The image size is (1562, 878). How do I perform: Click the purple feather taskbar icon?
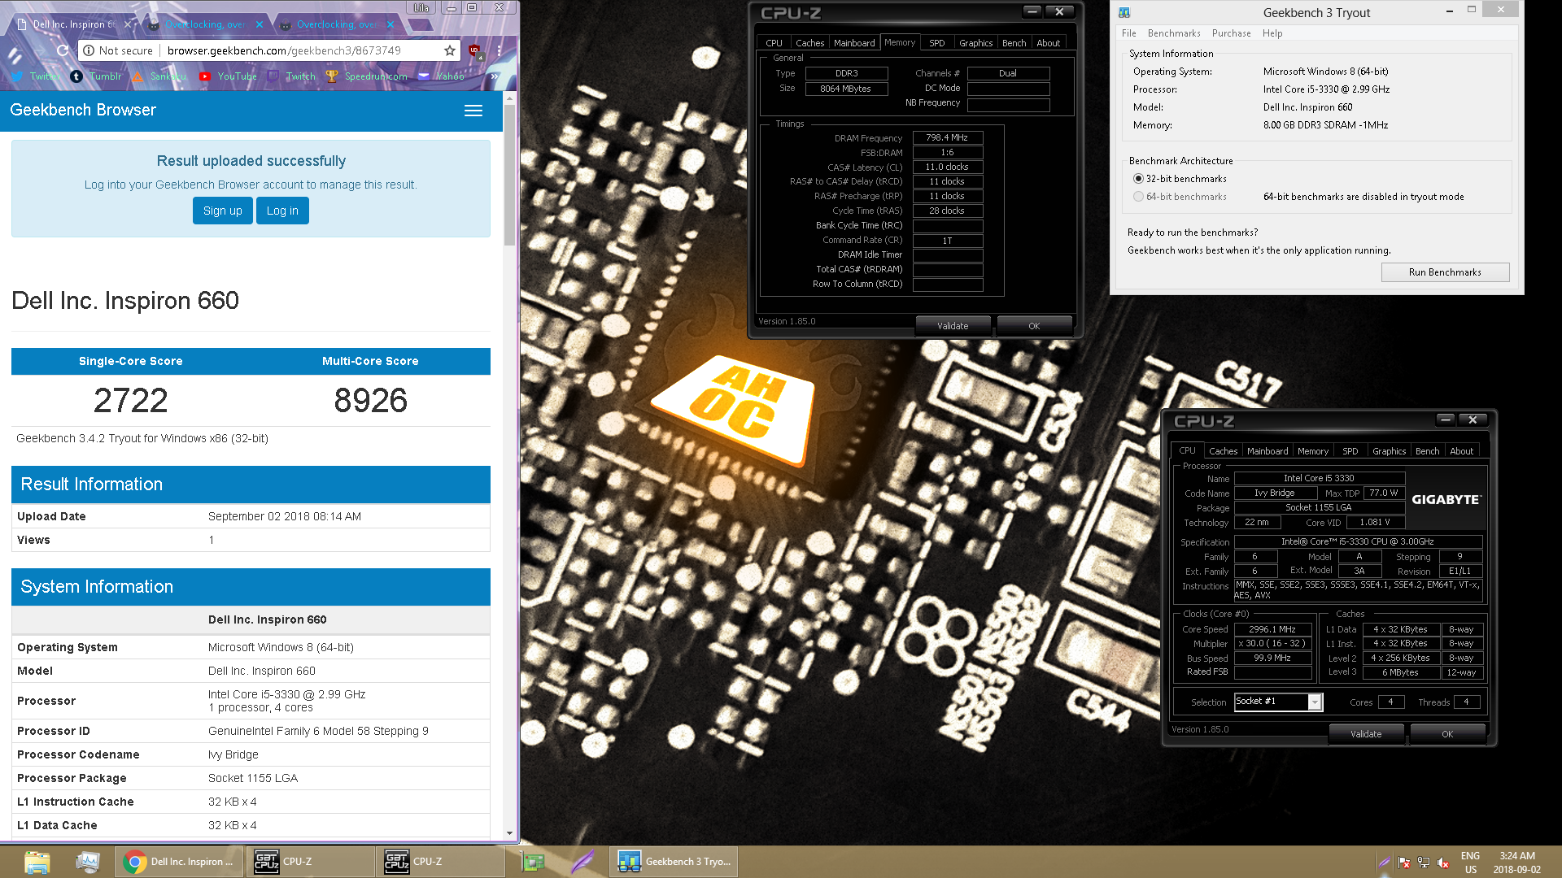582,862
